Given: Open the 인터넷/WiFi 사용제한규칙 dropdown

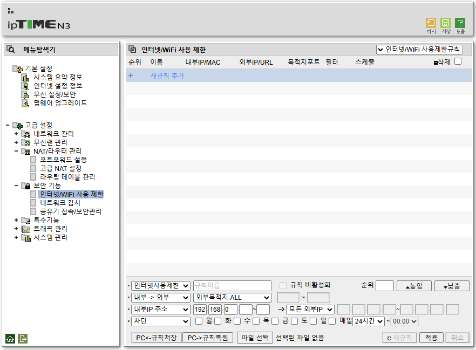Looking at the screenshot, I should pyautogui.click(x=419, y=50).
